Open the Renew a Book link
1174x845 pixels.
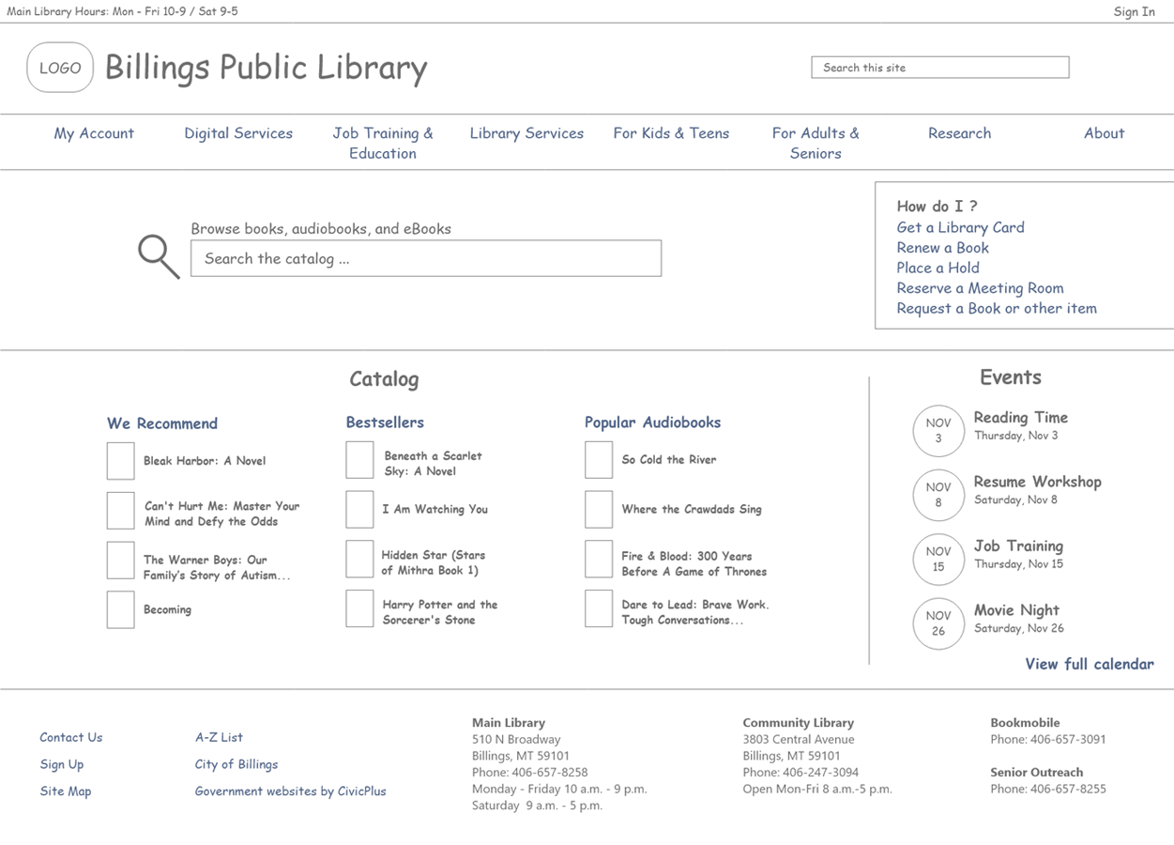point(942,248)
